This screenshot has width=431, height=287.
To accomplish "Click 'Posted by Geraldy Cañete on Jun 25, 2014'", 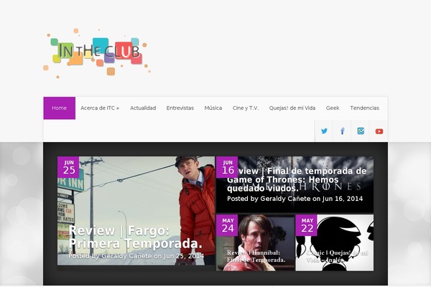I will tap(136, 256).
